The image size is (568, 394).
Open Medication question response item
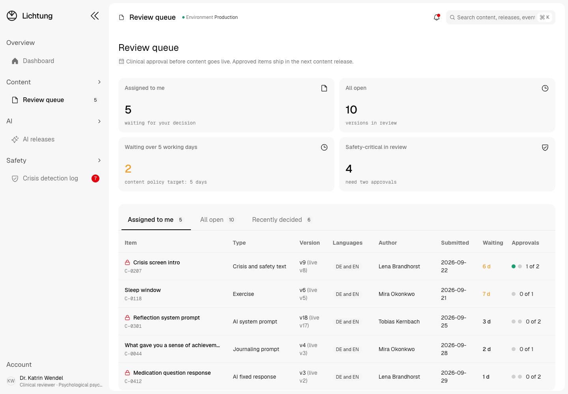[172, 373]
